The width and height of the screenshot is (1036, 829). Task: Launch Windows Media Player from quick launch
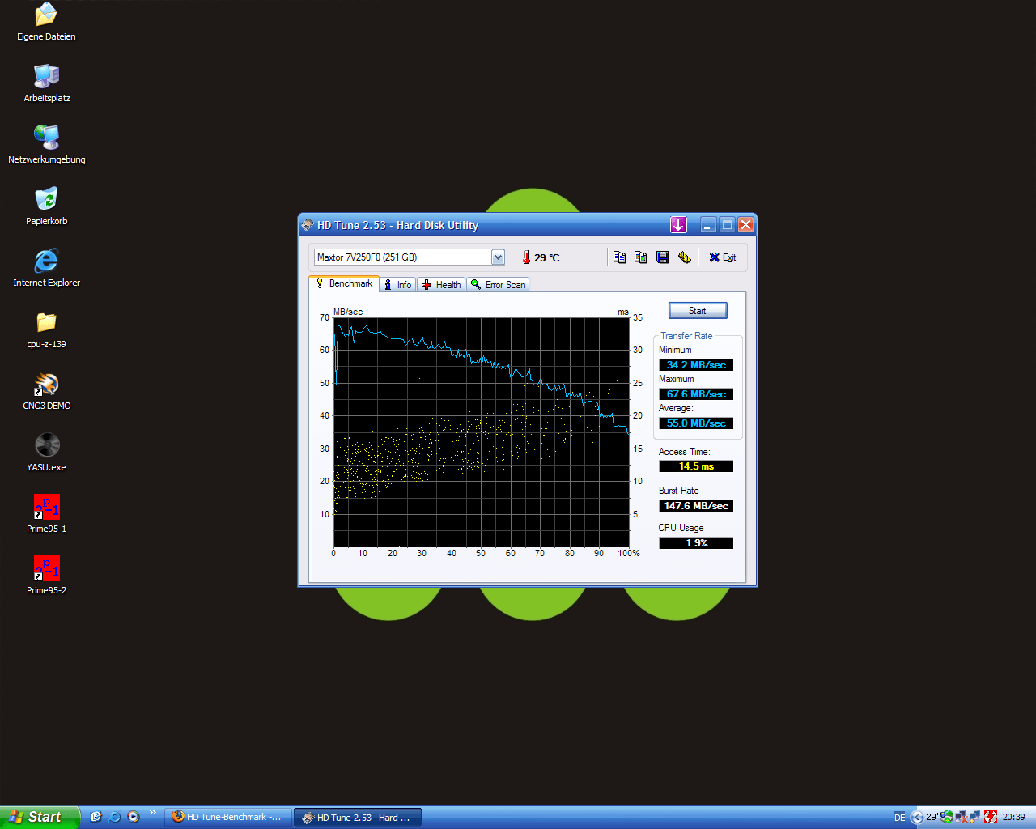point(134,817)
